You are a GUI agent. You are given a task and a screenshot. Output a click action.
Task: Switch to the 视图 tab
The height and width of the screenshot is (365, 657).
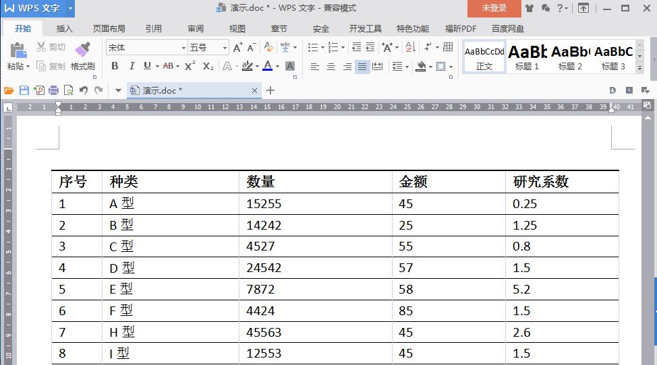[237, 28]
